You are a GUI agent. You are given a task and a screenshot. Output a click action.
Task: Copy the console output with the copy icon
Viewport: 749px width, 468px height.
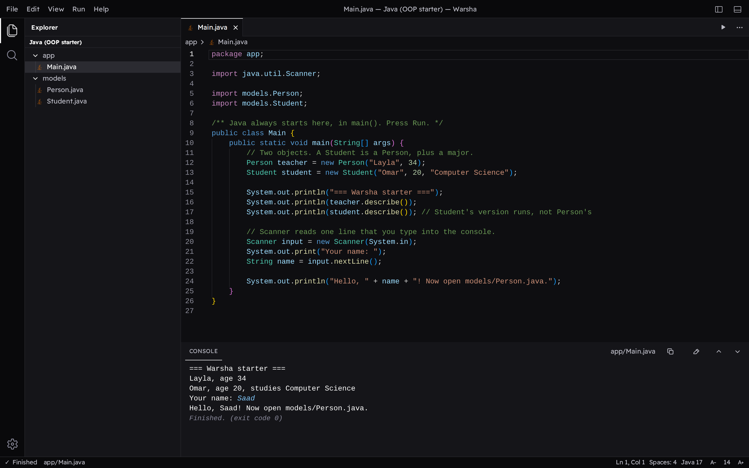click(x=670, y=351)
